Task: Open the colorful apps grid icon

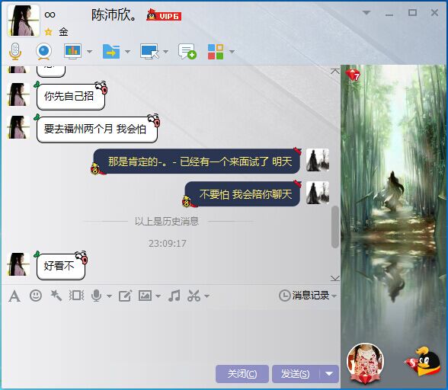Action: coord(216,52)
